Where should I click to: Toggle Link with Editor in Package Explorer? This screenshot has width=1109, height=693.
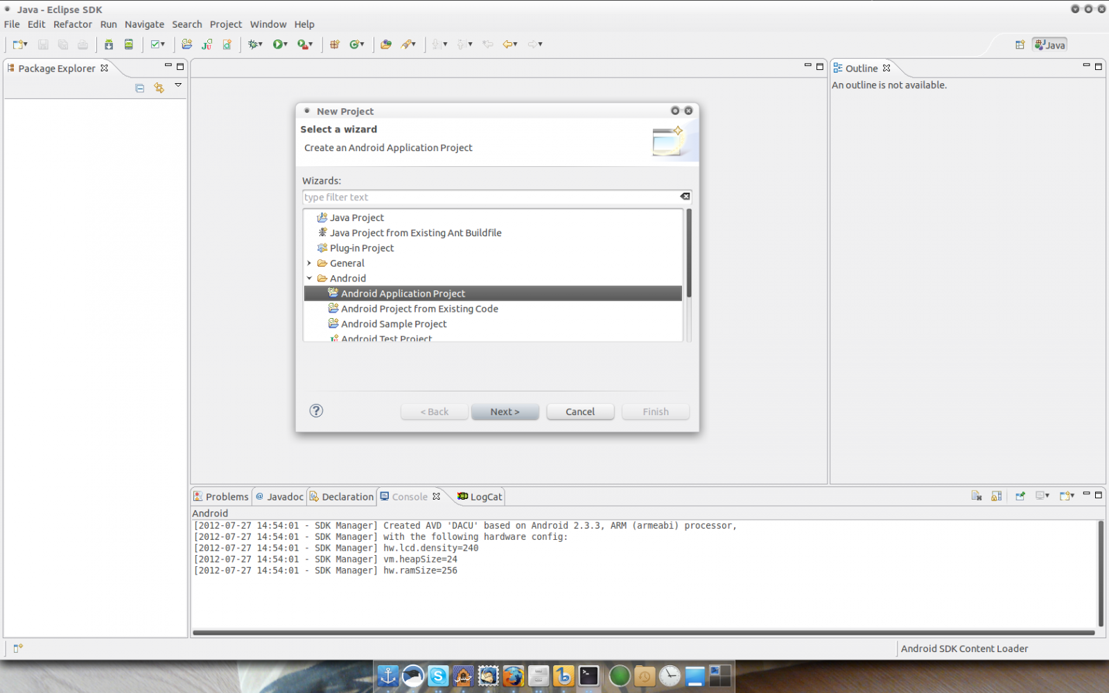coord(159,88)
